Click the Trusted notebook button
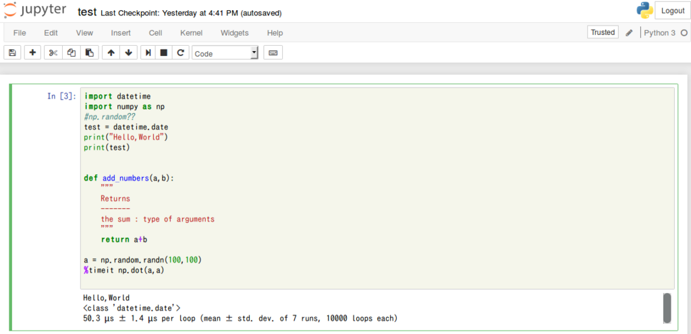Screen dimensions: 691x334 pyautogui.click(x=603, y=32)
